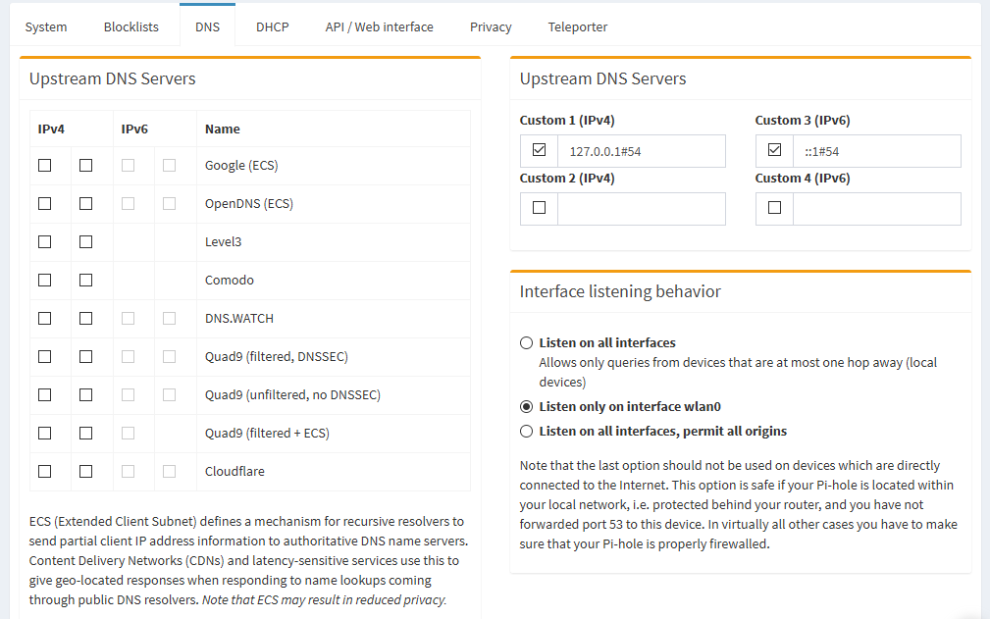This screenshot has width=990, height=619.
Task: Click the Custom 2 (IPv4) address field
Action: click(642, 208)
